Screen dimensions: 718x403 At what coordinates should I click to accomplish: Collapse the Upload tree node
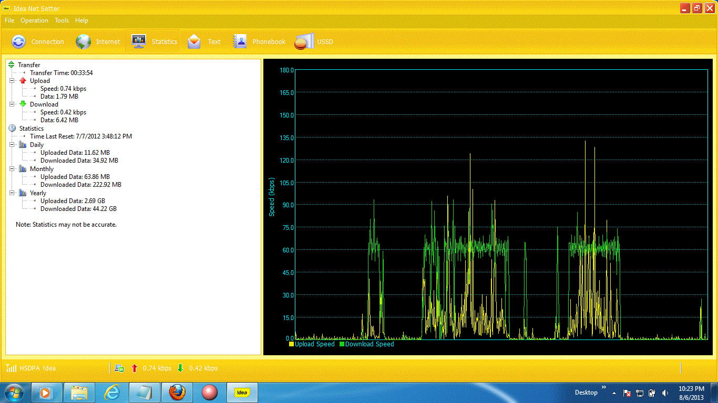click(x=12, y=81)
